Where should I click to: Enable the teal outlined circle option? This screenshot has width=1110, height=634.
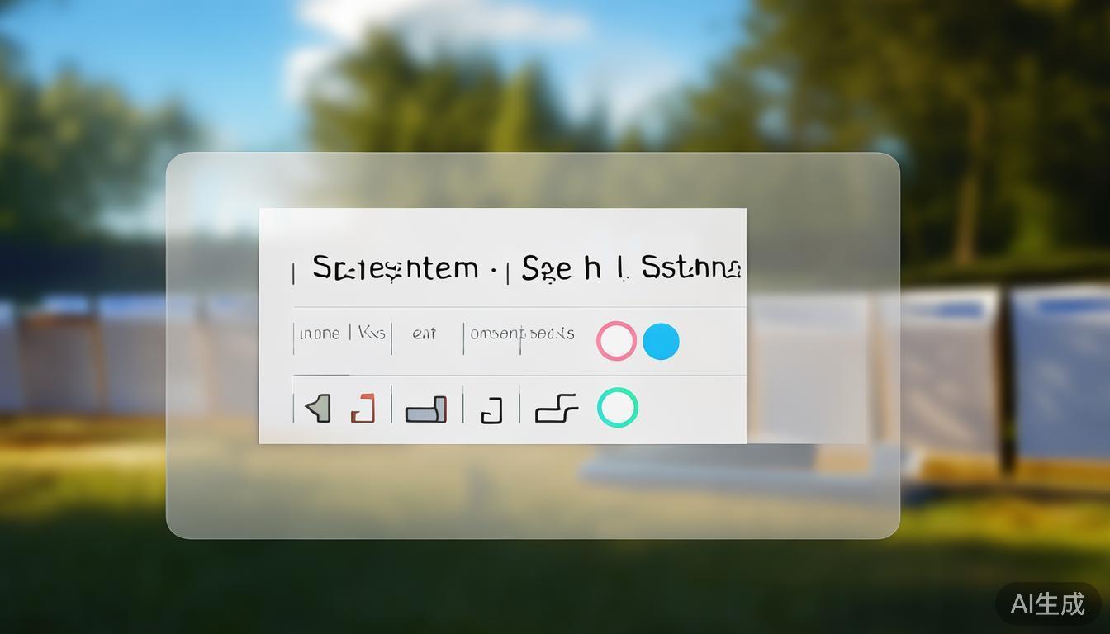[x=618, y=408]
